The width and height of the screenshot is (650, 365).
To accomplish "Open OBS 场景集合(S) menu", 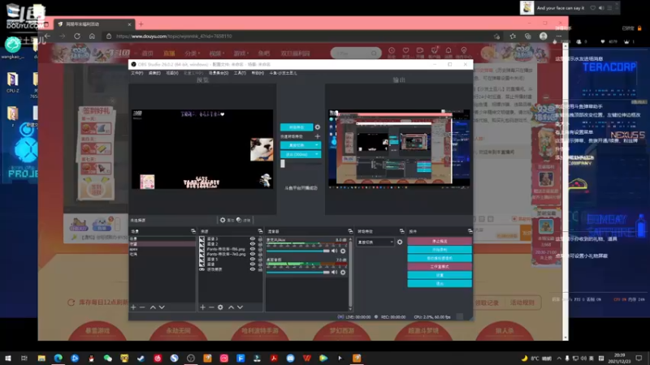I will [x=219, y=73].
